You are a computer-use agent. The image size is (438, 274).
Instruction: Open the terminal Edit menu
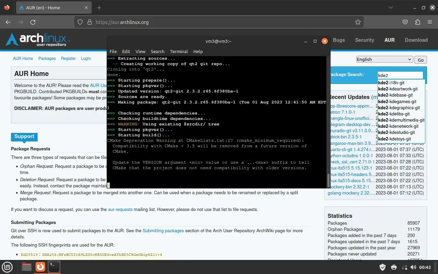tap(126, 51)
